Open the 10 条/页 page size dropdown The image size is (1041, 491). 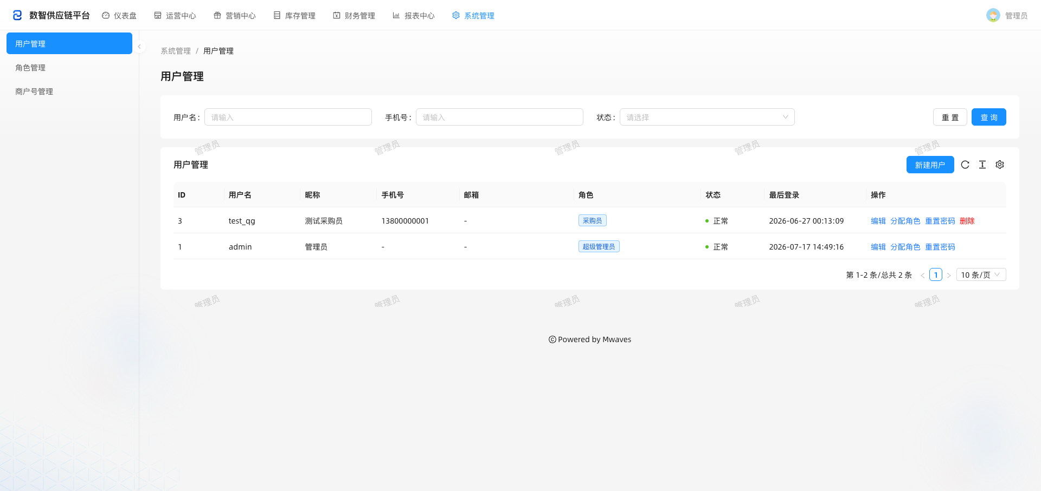(981, 274)
